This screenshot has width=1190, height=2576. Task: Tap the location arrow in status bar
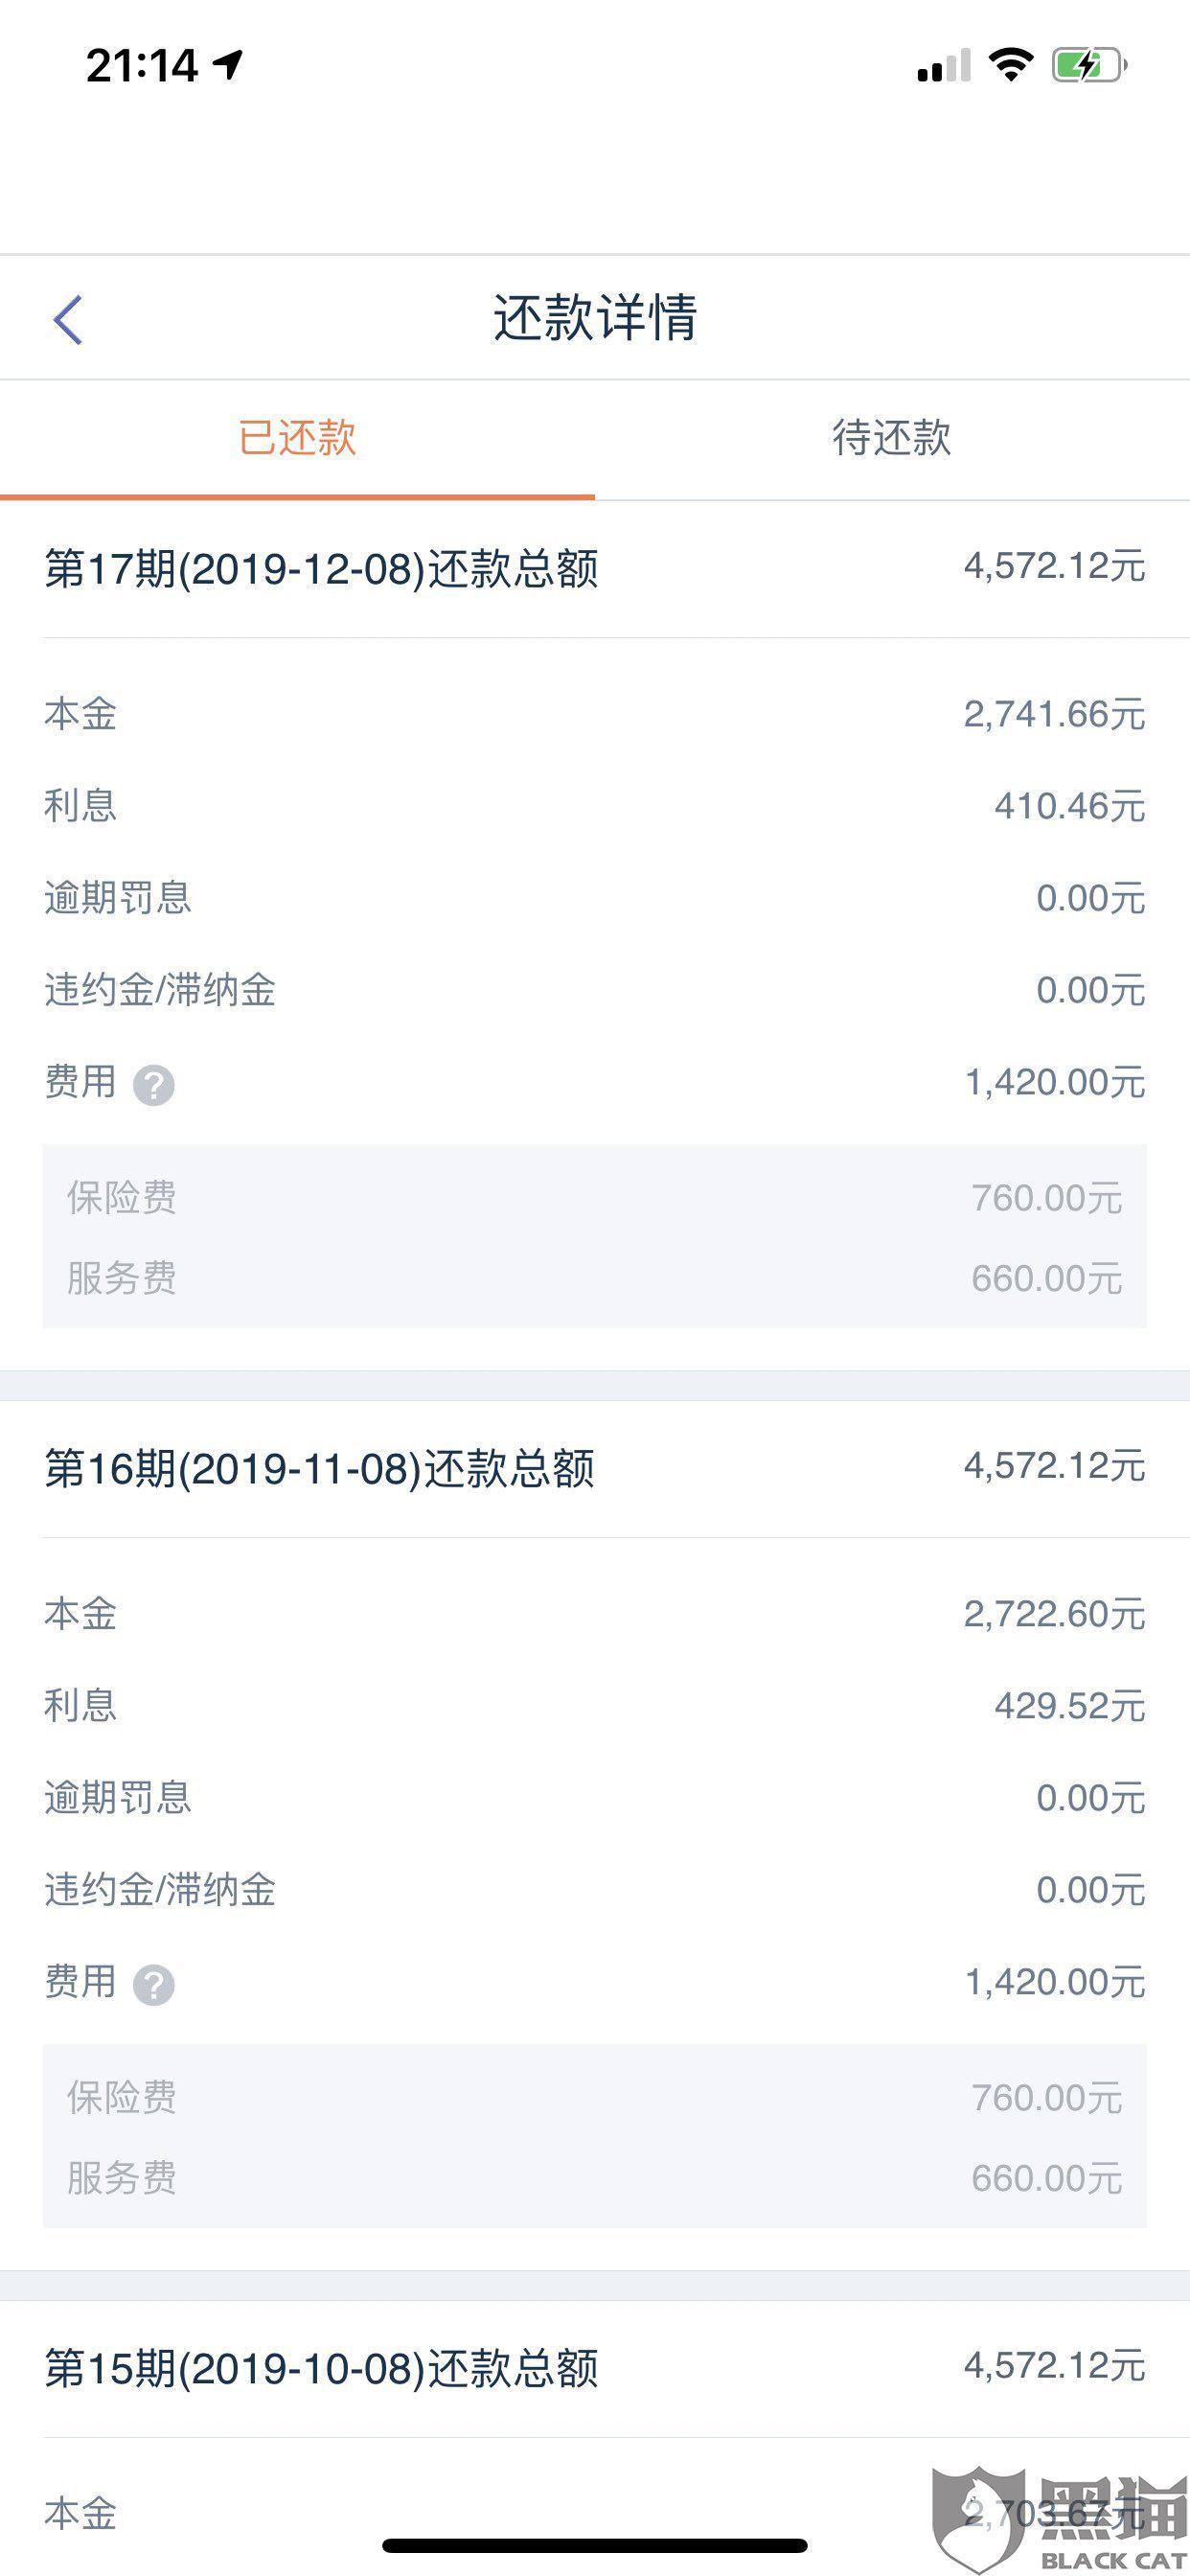(x=229, y=66)
